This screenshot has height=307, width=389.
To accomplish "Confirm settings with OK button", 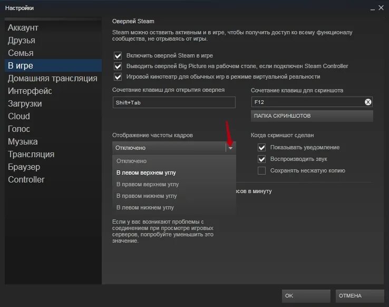I will pos(306,296).
